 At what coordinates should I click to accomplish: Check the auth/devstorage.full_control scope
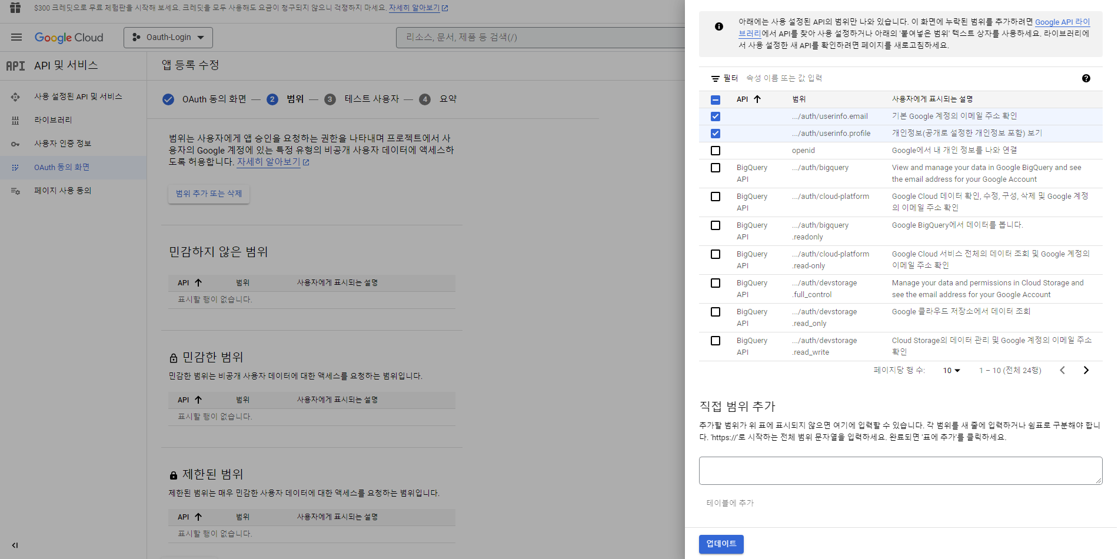pos(716,283)
